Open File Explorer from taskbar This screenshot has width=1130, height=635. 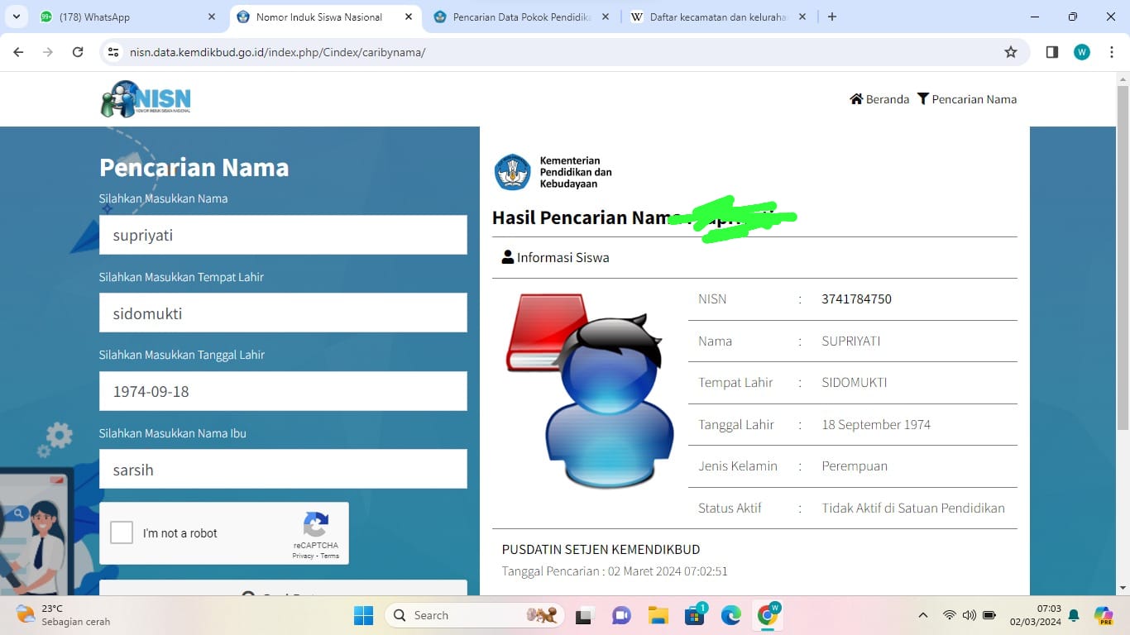click(x=658, y=615)
